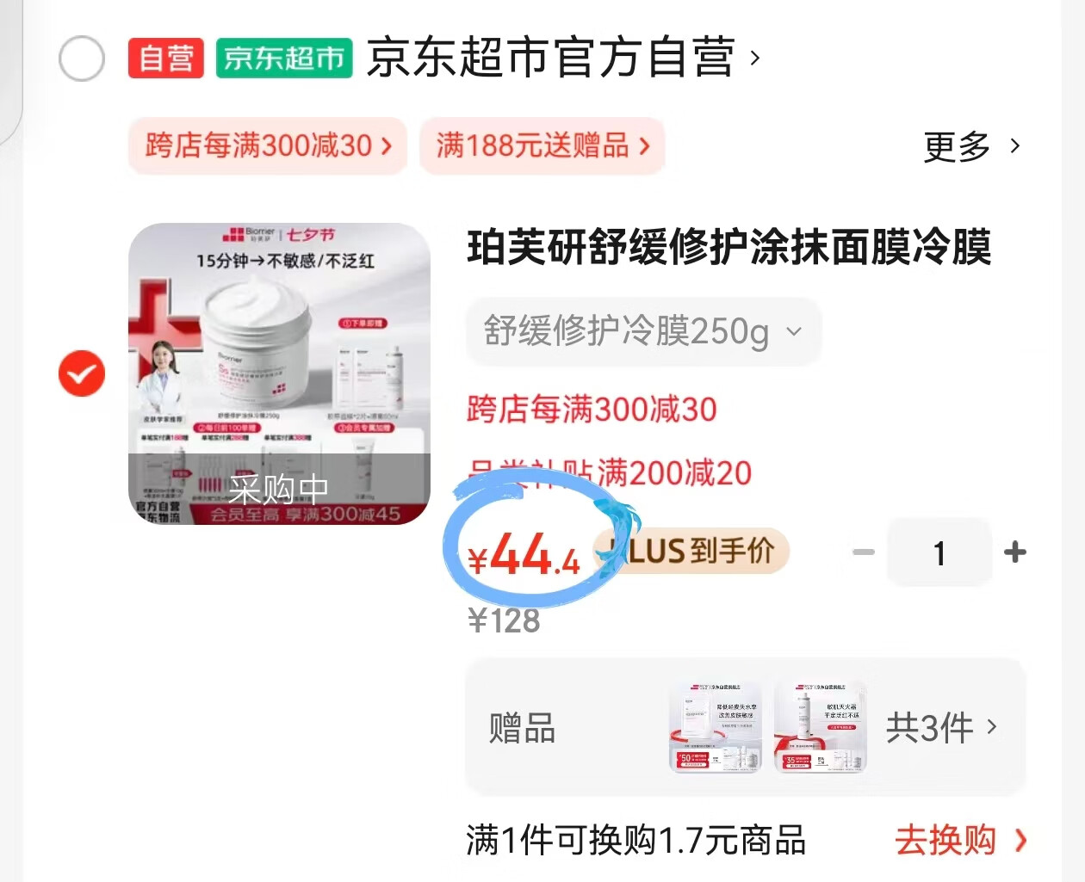Screen dimensions: 1085x882
Task: Uncheck the red selected item checkbox
Action: [x=82, y=373]
